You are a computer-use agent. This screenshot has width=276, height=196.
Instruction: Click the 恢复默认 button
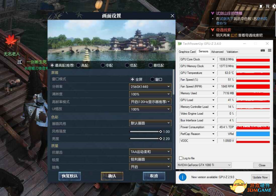(x=70, y=176)
